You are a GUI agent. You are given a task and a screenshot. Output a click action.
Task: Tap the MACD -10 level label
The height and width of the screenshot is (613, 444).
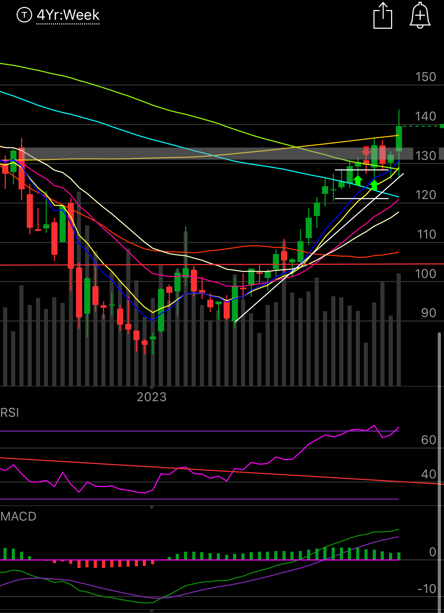coord(427,589)
